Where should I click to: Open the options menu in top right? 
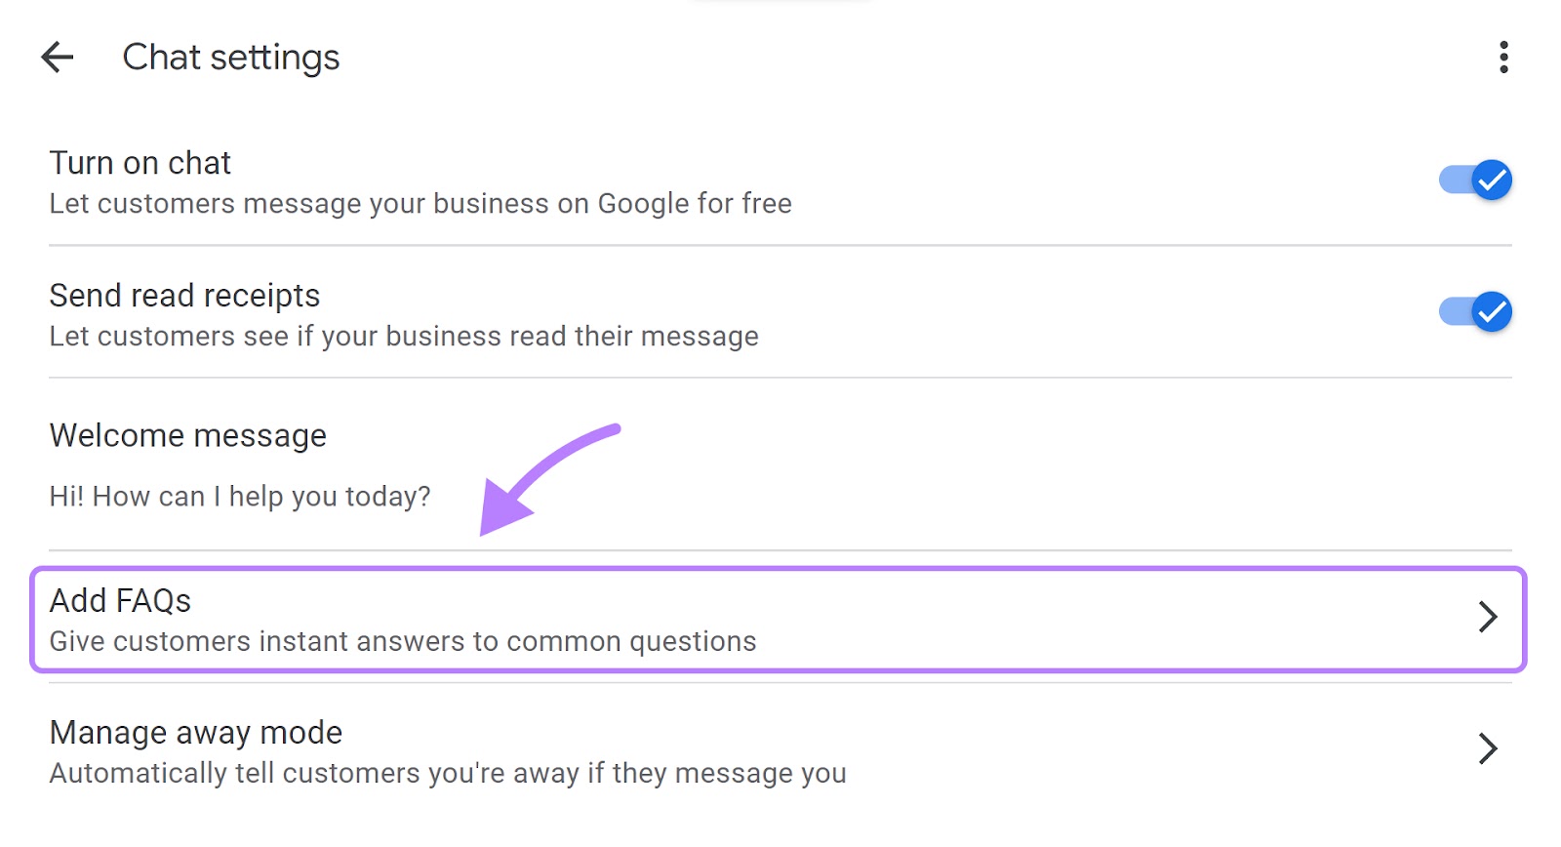[1501, 59]
